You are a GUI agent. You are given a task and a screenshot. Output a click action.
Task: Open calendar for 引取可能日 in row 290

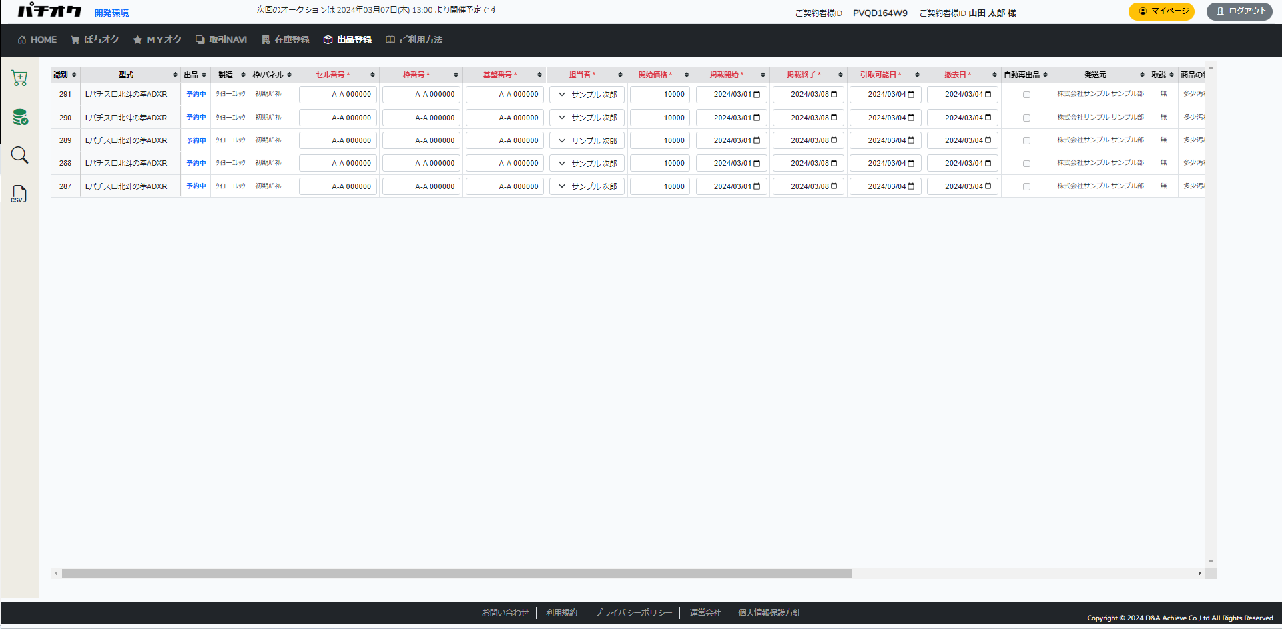(x=911, y=118)
